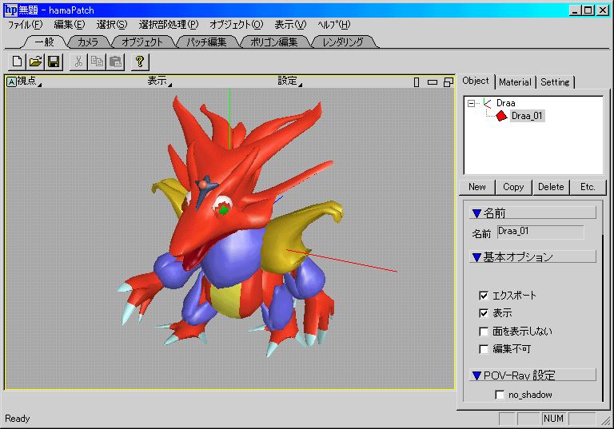The width and height of the screenshot is (614, 429).
Task: Open the 選択部処理(P) menu
Action: (169, 25)
